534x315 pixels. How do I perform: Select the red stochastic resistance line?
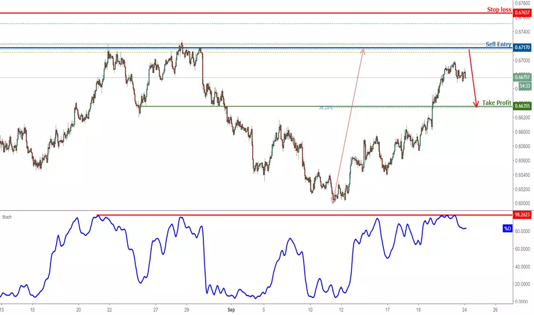pyautogui.click(x=304, y=215)
